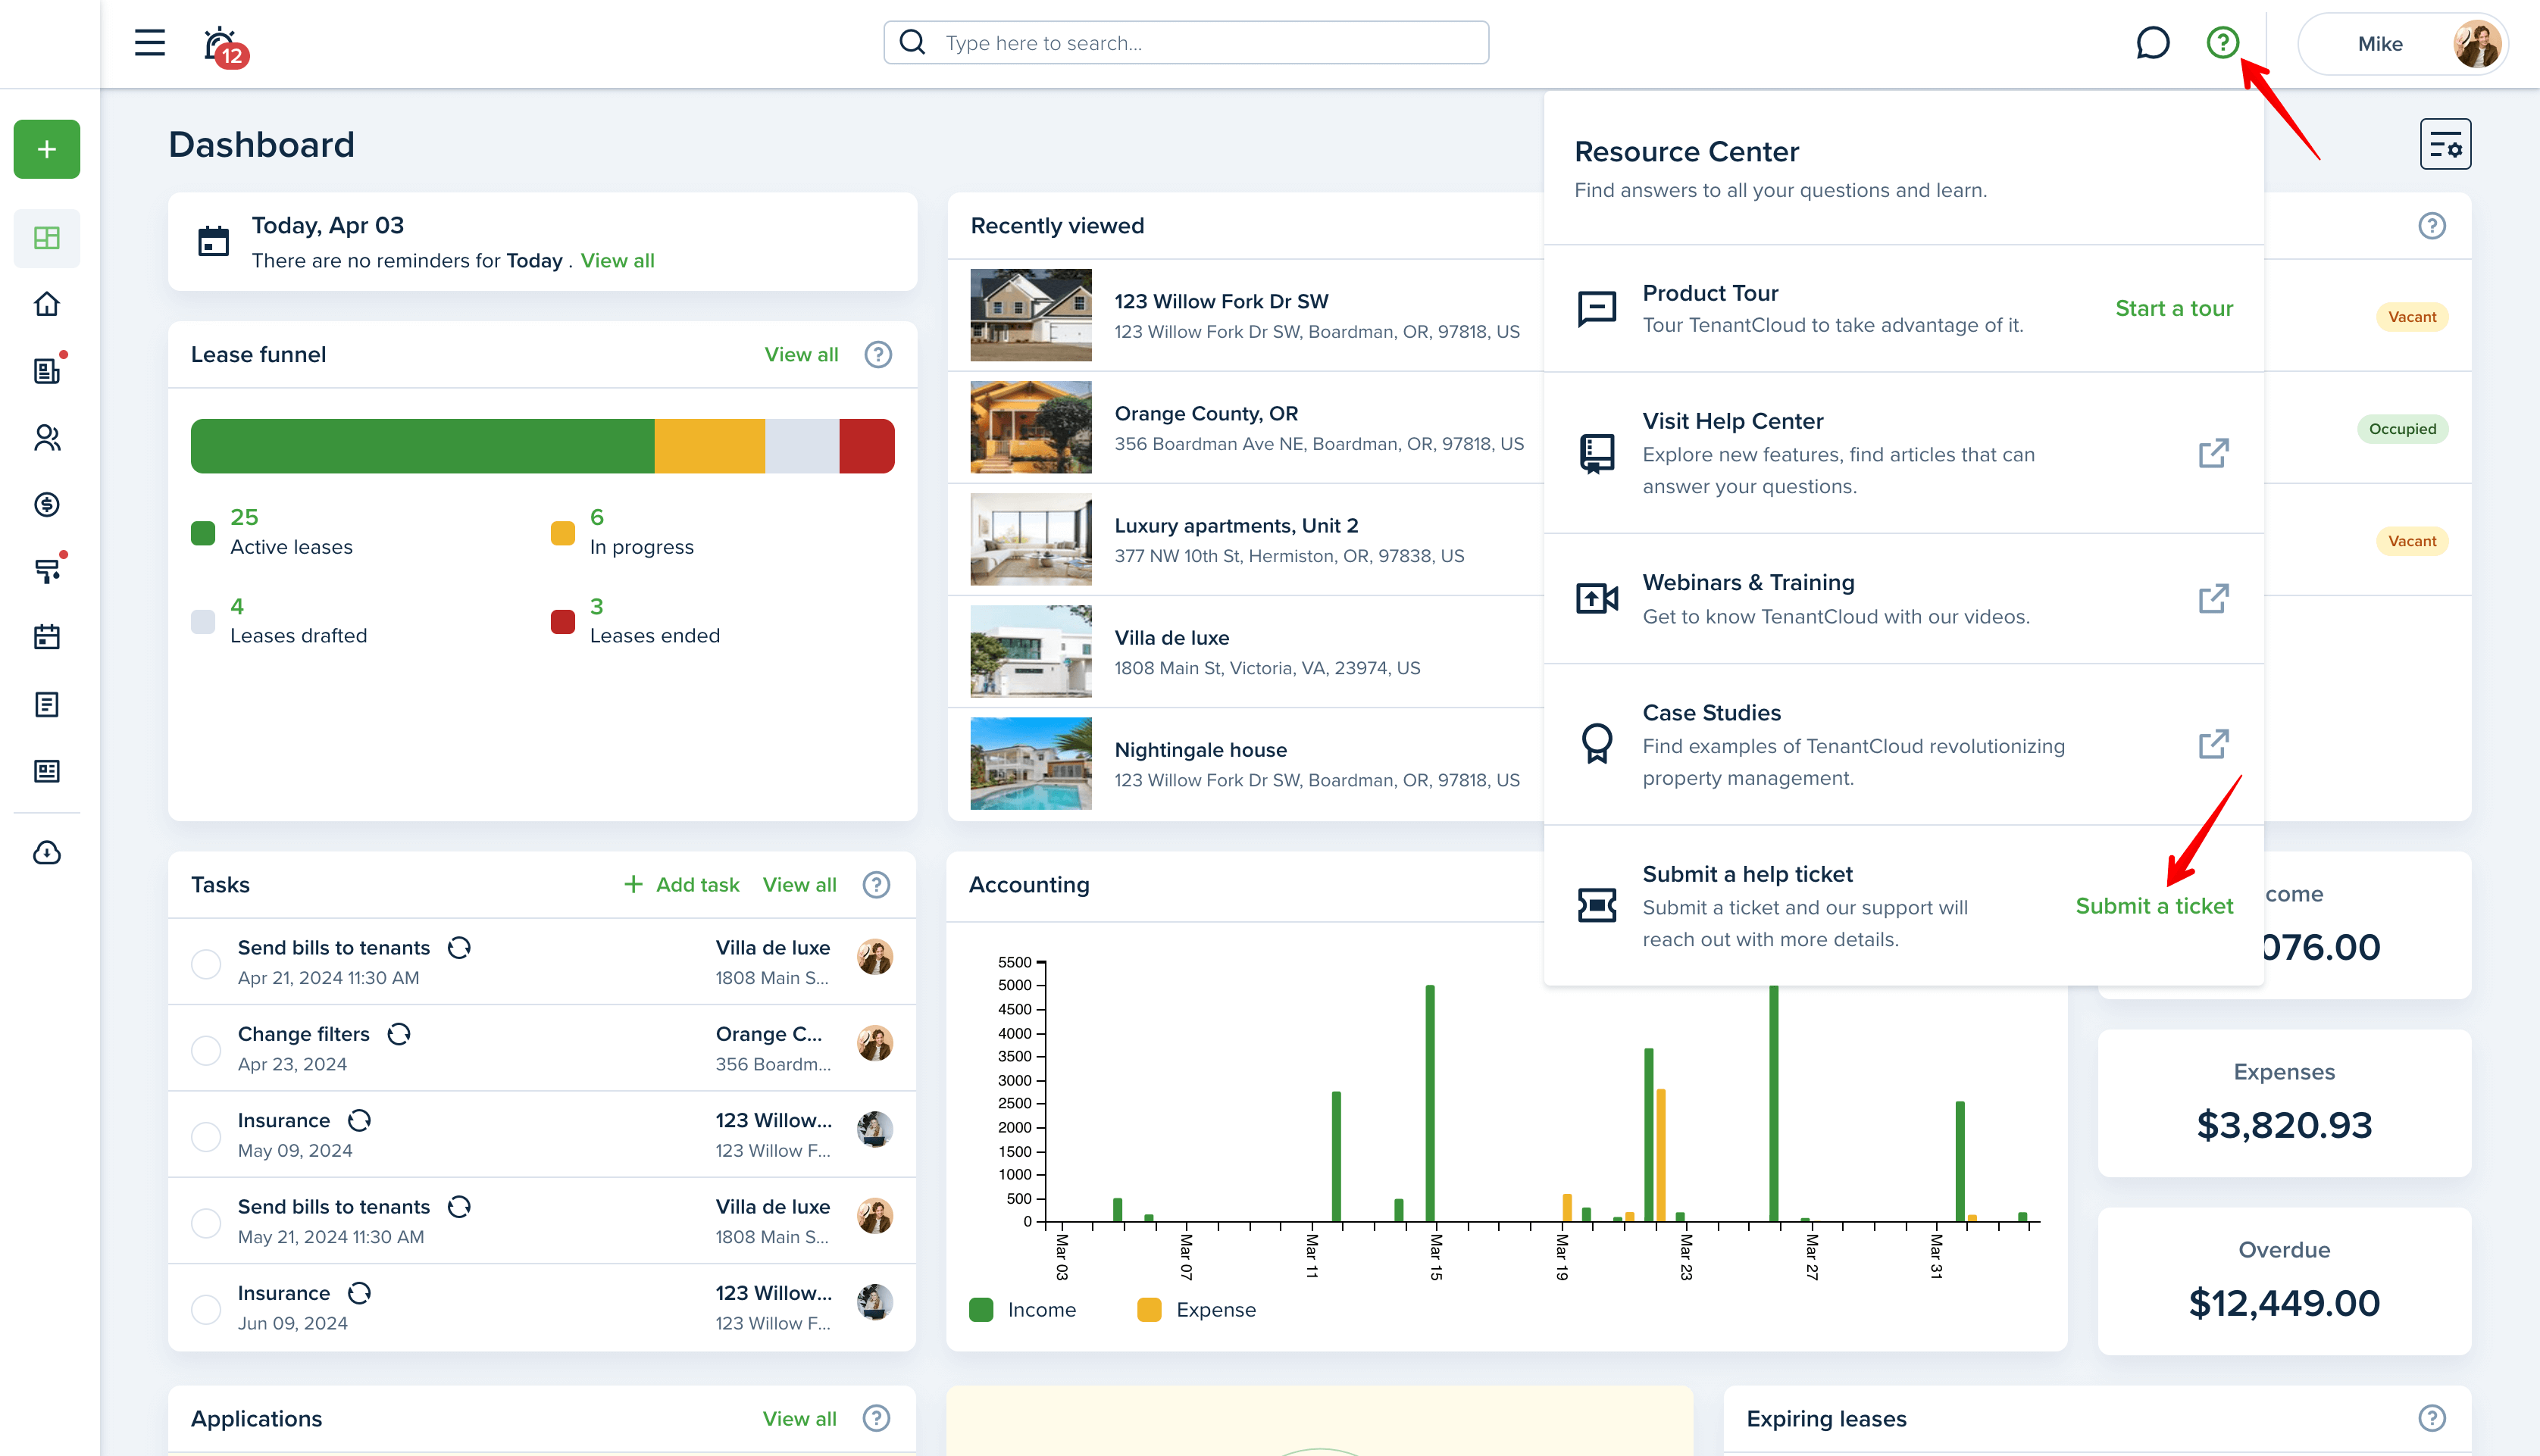Mark Insurance Jun 09 task complete

pos(206,1309)
